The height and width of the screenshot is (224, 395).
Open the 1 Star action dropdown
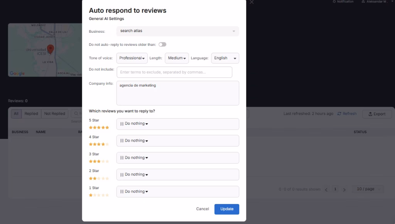point(177,192)
